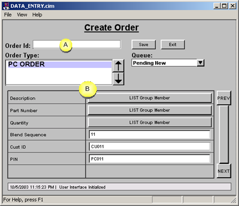Select PC ORDER in Order Type list
Image resolution: width=239 pixels, height=206 pixels.
[59, 64]
